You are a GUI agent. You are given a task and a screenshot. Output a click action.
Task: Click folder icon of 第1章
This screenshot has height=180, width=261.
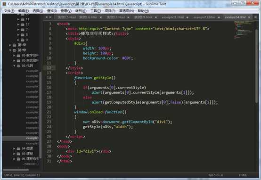pos(15,45)
